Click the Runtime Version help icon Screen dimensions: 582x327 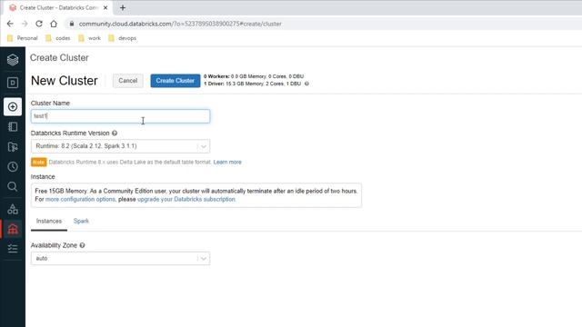point(115,134)
